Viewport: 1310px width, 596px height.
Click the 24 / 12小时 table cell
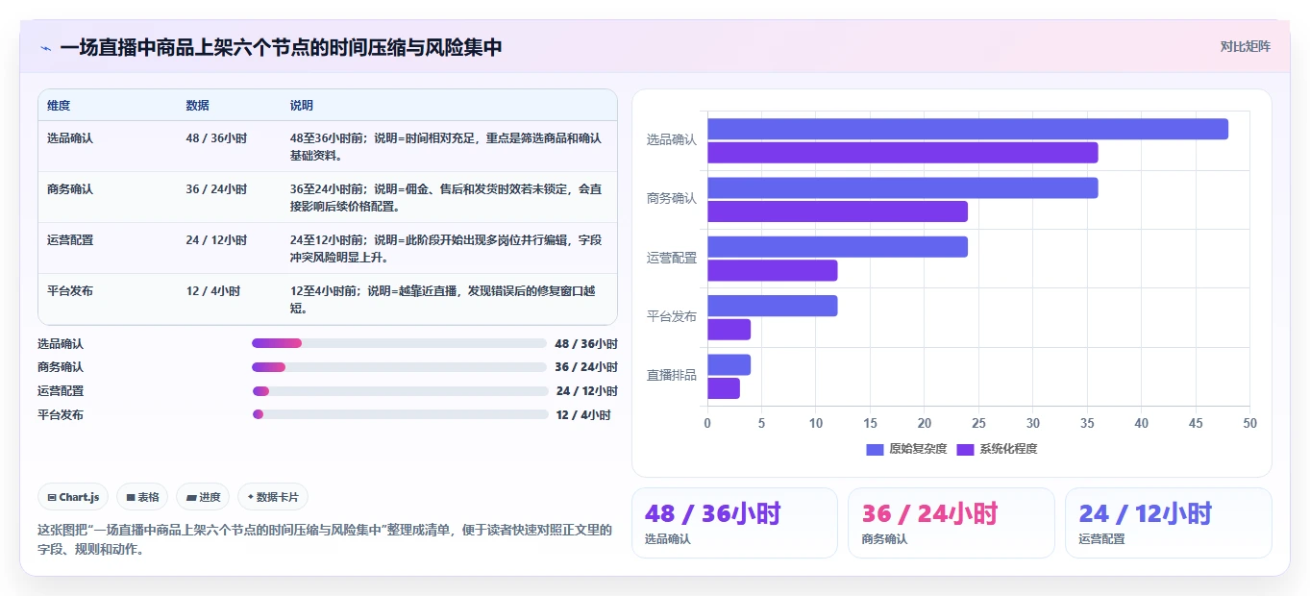[216, 240]
